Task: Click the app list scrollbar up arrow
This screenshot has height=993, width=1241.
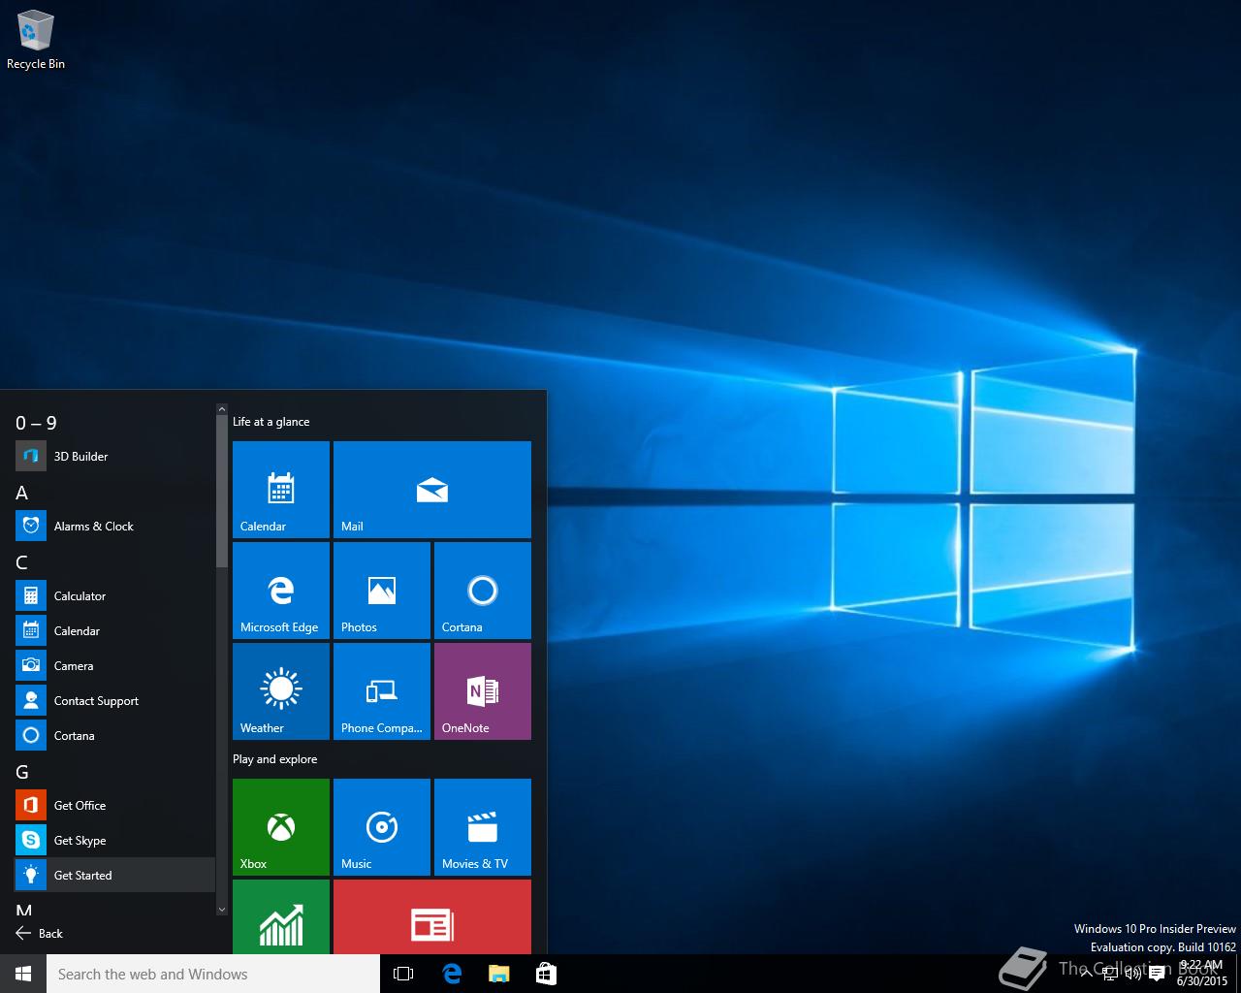Action: (x=222, y=409)
